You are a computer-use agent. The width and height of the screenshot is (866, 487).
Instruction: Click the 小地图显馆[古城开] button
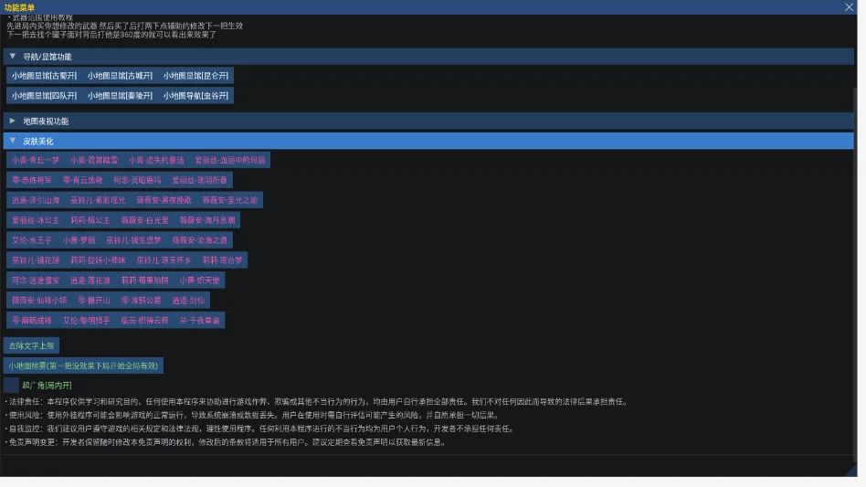tap(120, 76)
